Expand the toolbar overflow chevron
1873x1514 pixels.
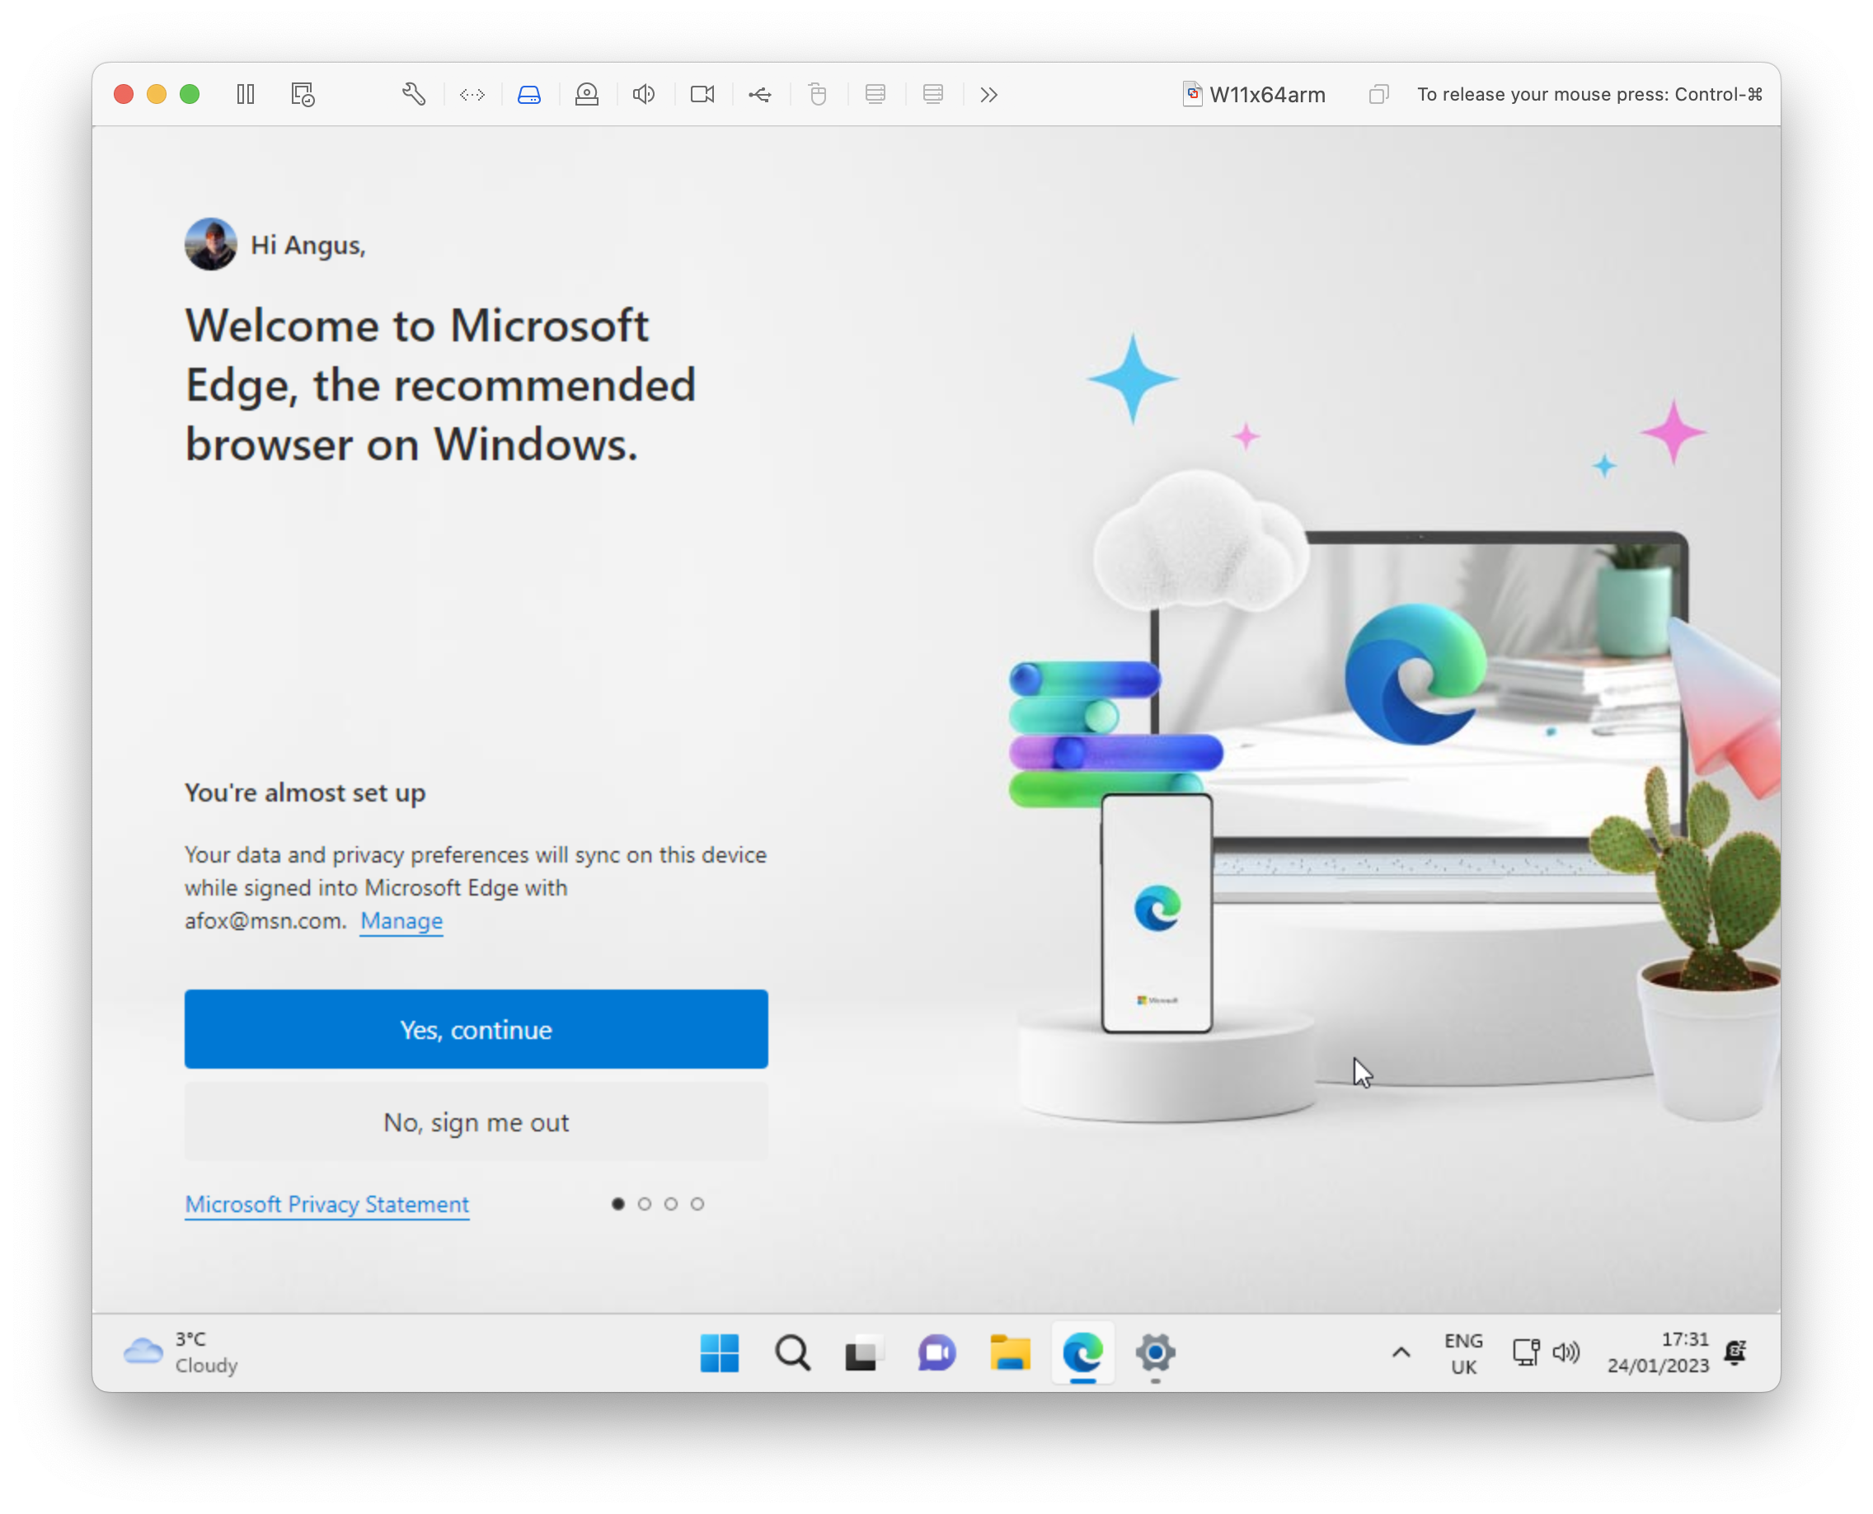(x=988, y=94)
